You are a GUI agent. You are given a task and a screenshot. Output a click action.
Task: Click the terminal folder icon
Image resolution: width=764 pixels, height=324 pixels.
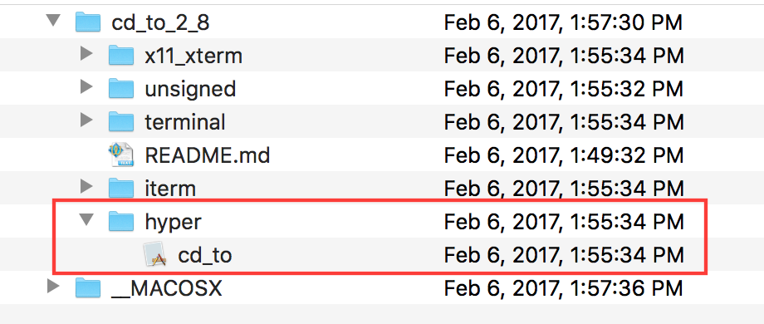(x=121, y=121)
